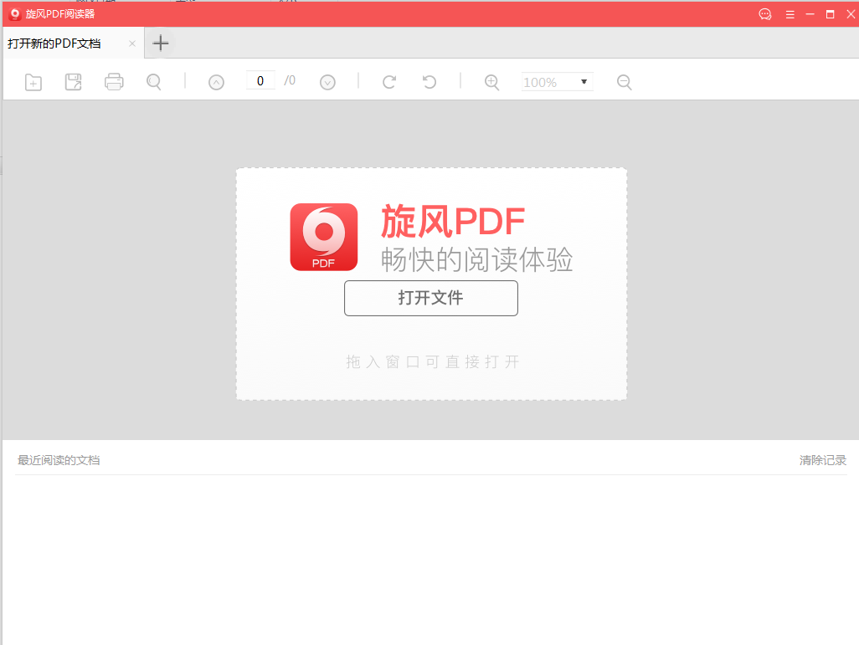
Task: Open a PDF using the folder toolbar icon
Action: point(33,81)
